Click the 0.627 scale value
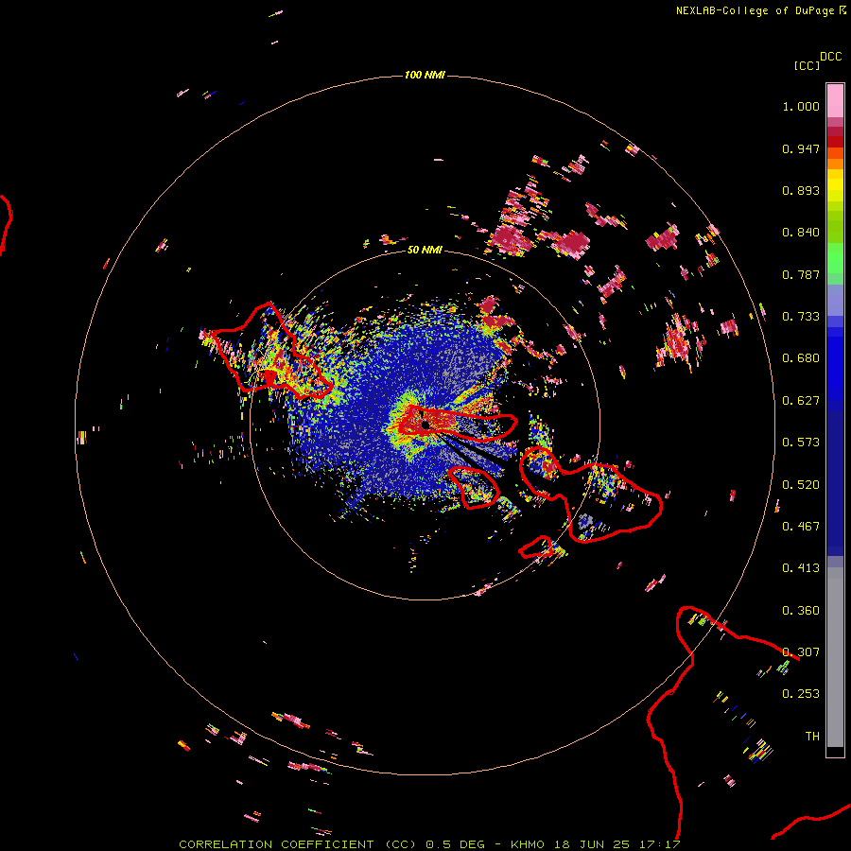Image resolution: width=851 pixels, height=851 pixels. pos(801,401)
